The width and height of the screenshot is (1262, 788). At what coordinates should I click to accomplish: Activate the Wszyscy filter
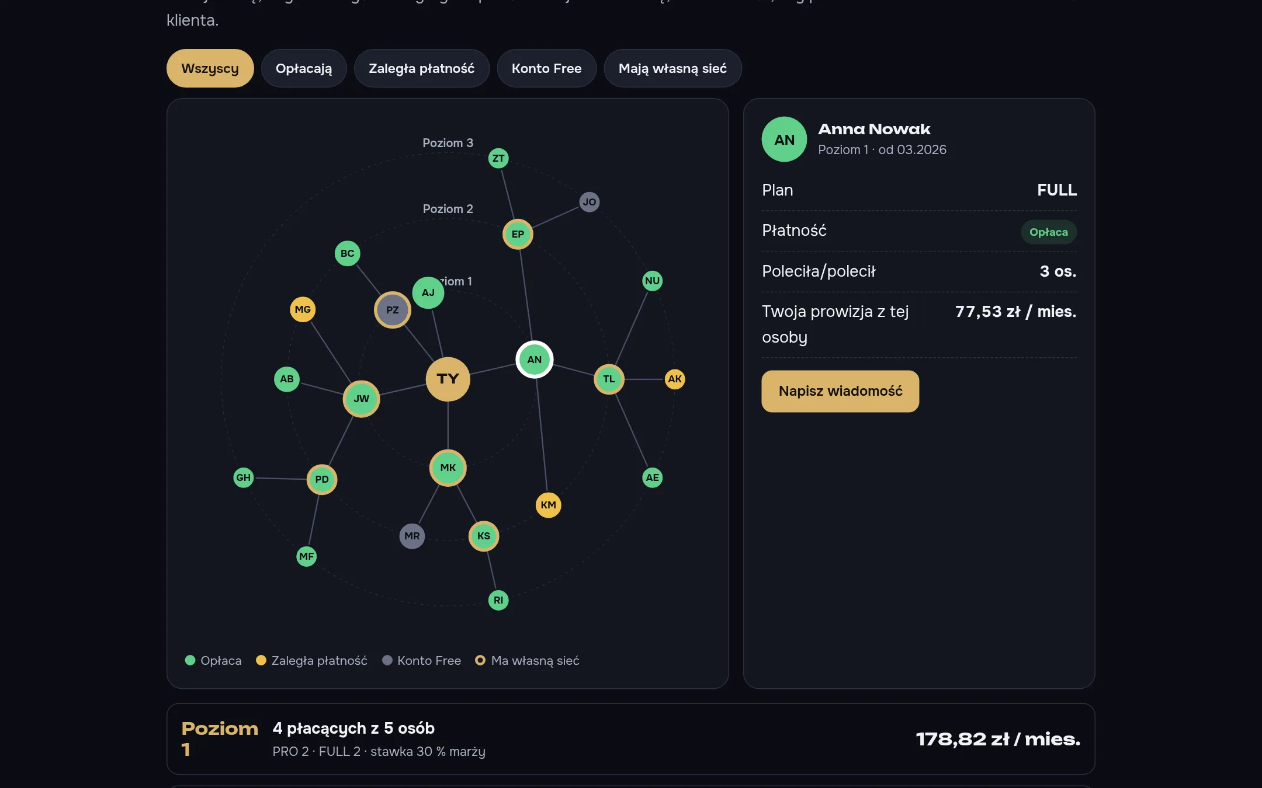pos(210,68)
